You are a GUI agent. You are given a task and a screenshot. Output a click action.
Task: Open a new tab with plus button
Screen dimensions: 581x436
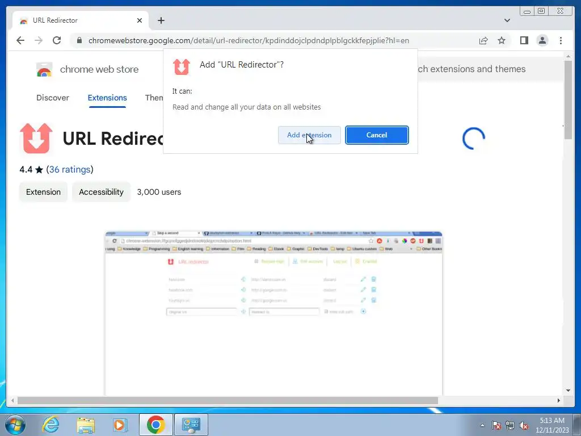point(161,20)
